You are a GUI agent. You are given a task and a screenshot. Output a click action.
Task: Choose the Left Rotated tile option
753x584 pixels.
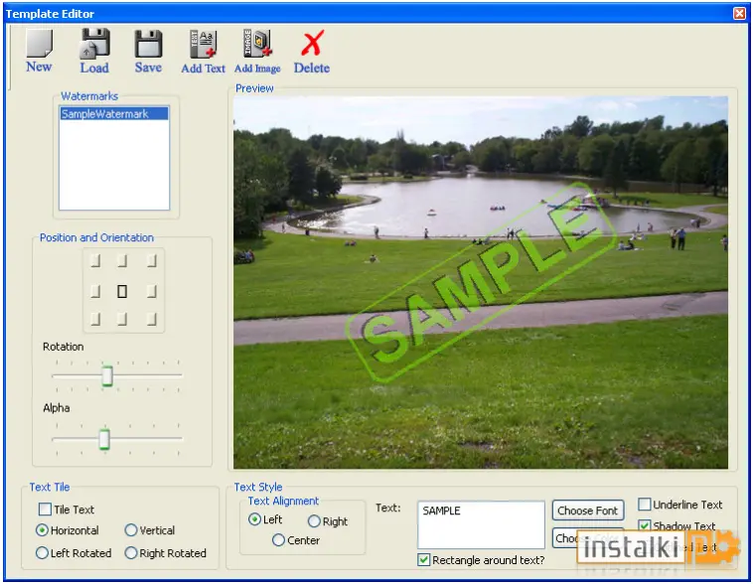point(43,553)
